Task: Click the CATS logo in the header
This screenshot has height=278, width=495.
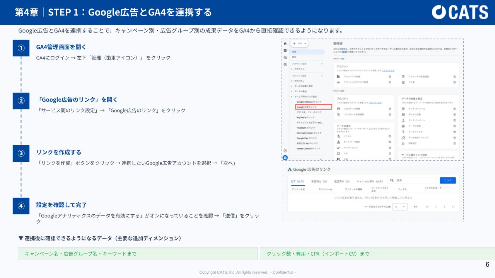Action: tap(460, 12)
